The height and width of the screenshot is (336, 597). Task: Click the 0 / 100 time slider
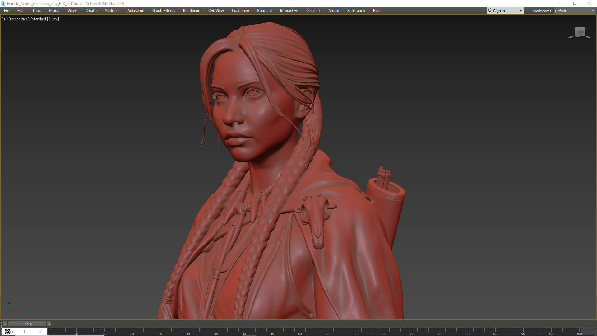coord(27,324)
